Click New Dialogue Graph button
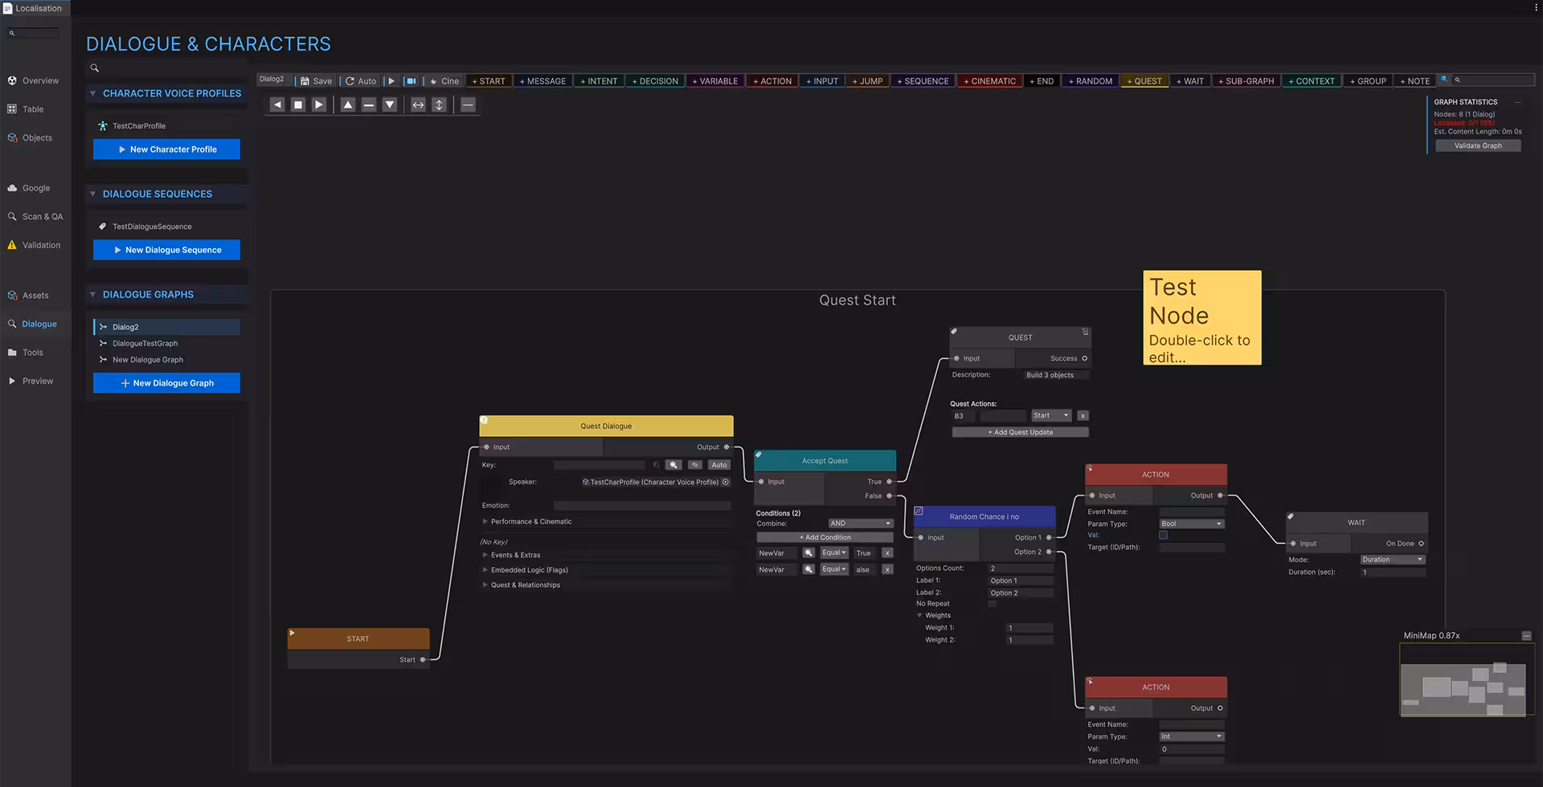Screen dimensions: 1543x787 point(166,383)
